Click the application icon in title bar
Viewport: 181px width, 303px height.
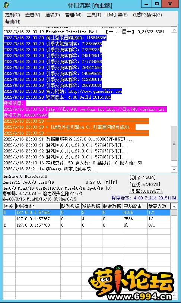tap(6, 5)
